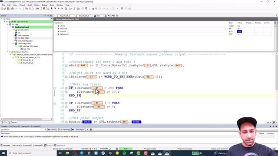Open the Debug menu
278x156 pixels.
pyautogui.click(x=44, y=5)
